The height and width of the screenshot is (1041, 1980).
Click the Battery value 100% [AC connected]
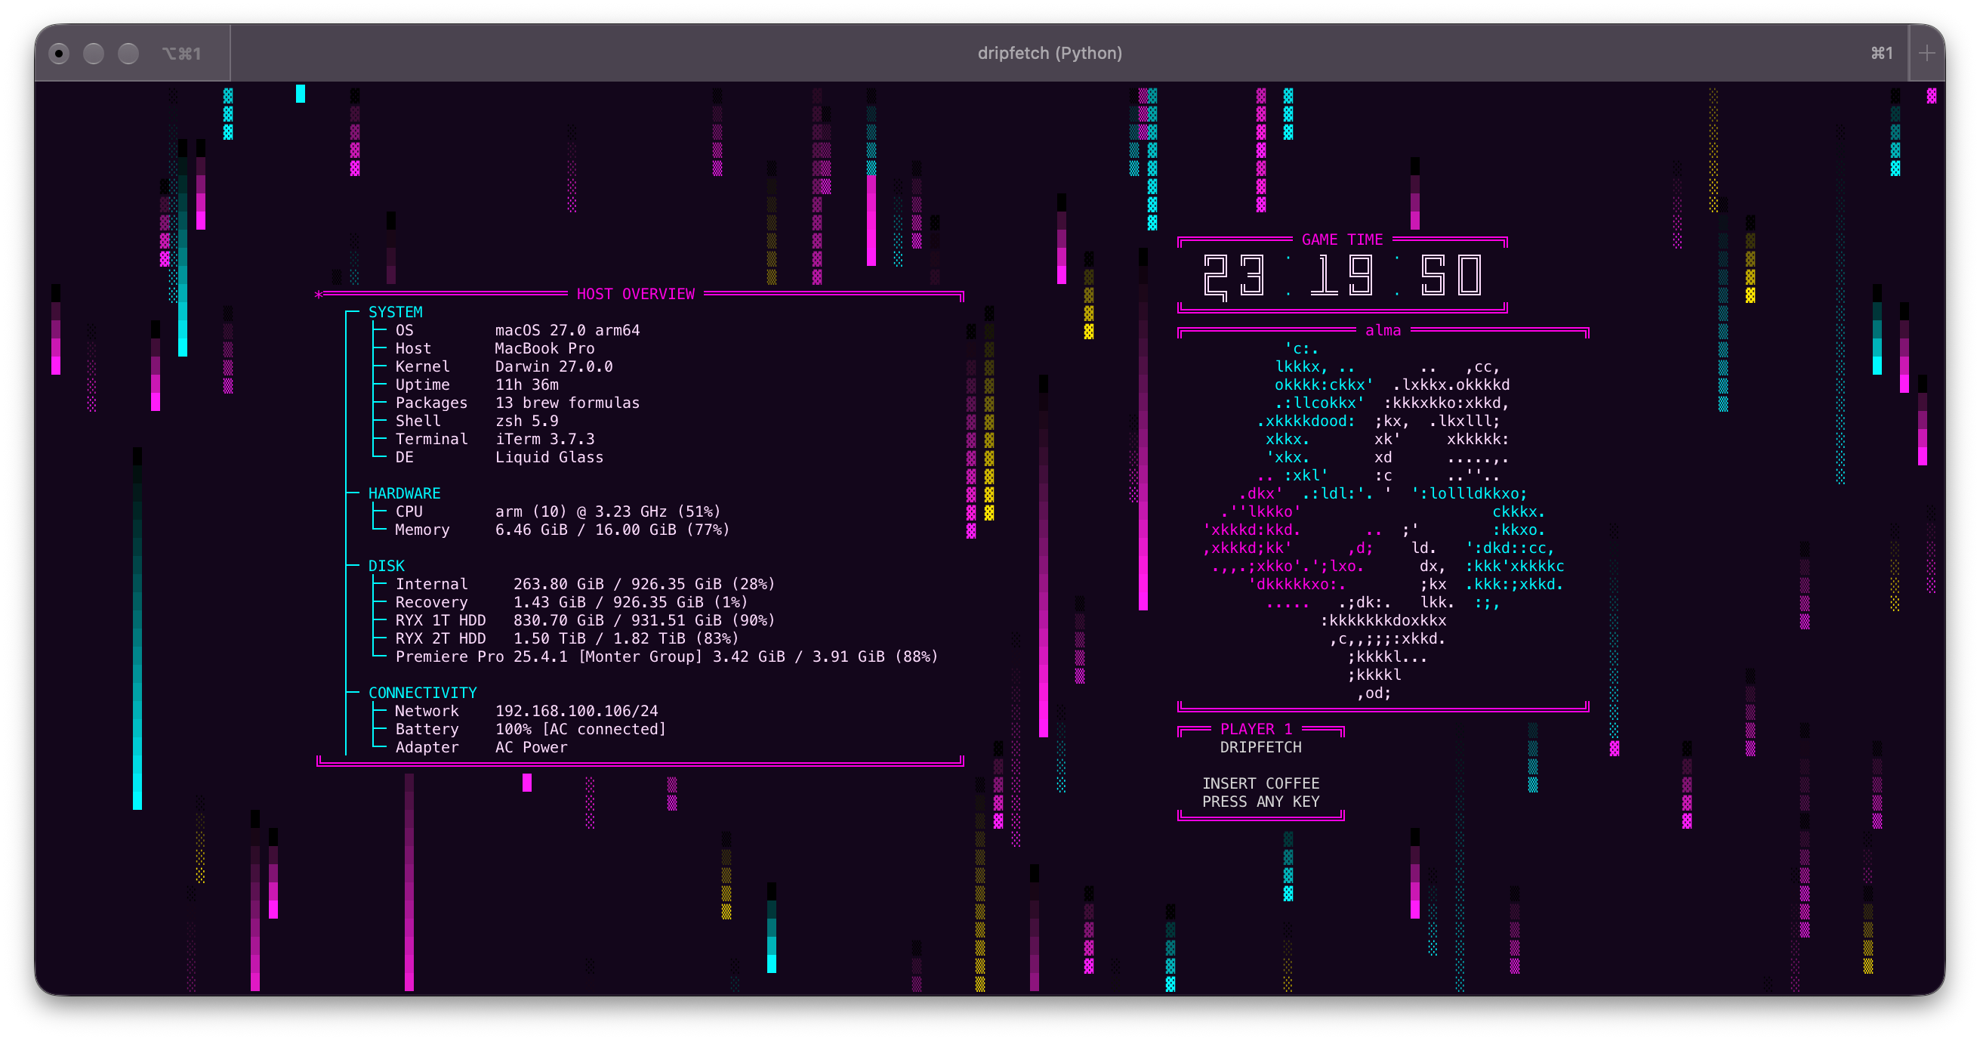pyautogui.click(x=580, y=730)
